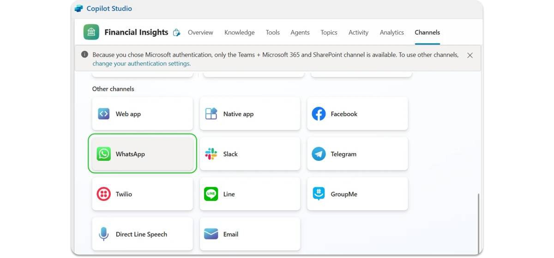This screenshot has height=258, width=554.
Task: Switch to the Overview tab
Action: pyautogui.click(x=200, y=33)
